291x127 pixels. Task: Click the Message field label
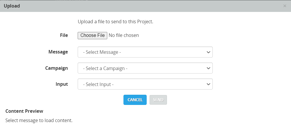tap(58, 52)
